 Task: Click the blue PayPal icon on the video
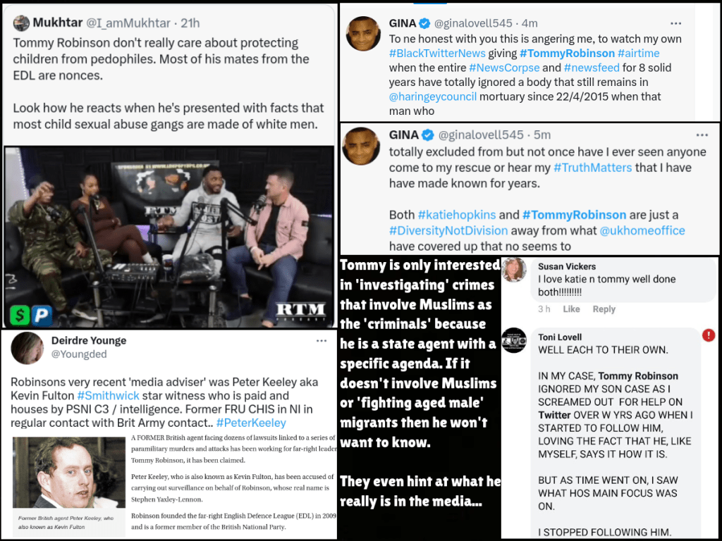42,316
